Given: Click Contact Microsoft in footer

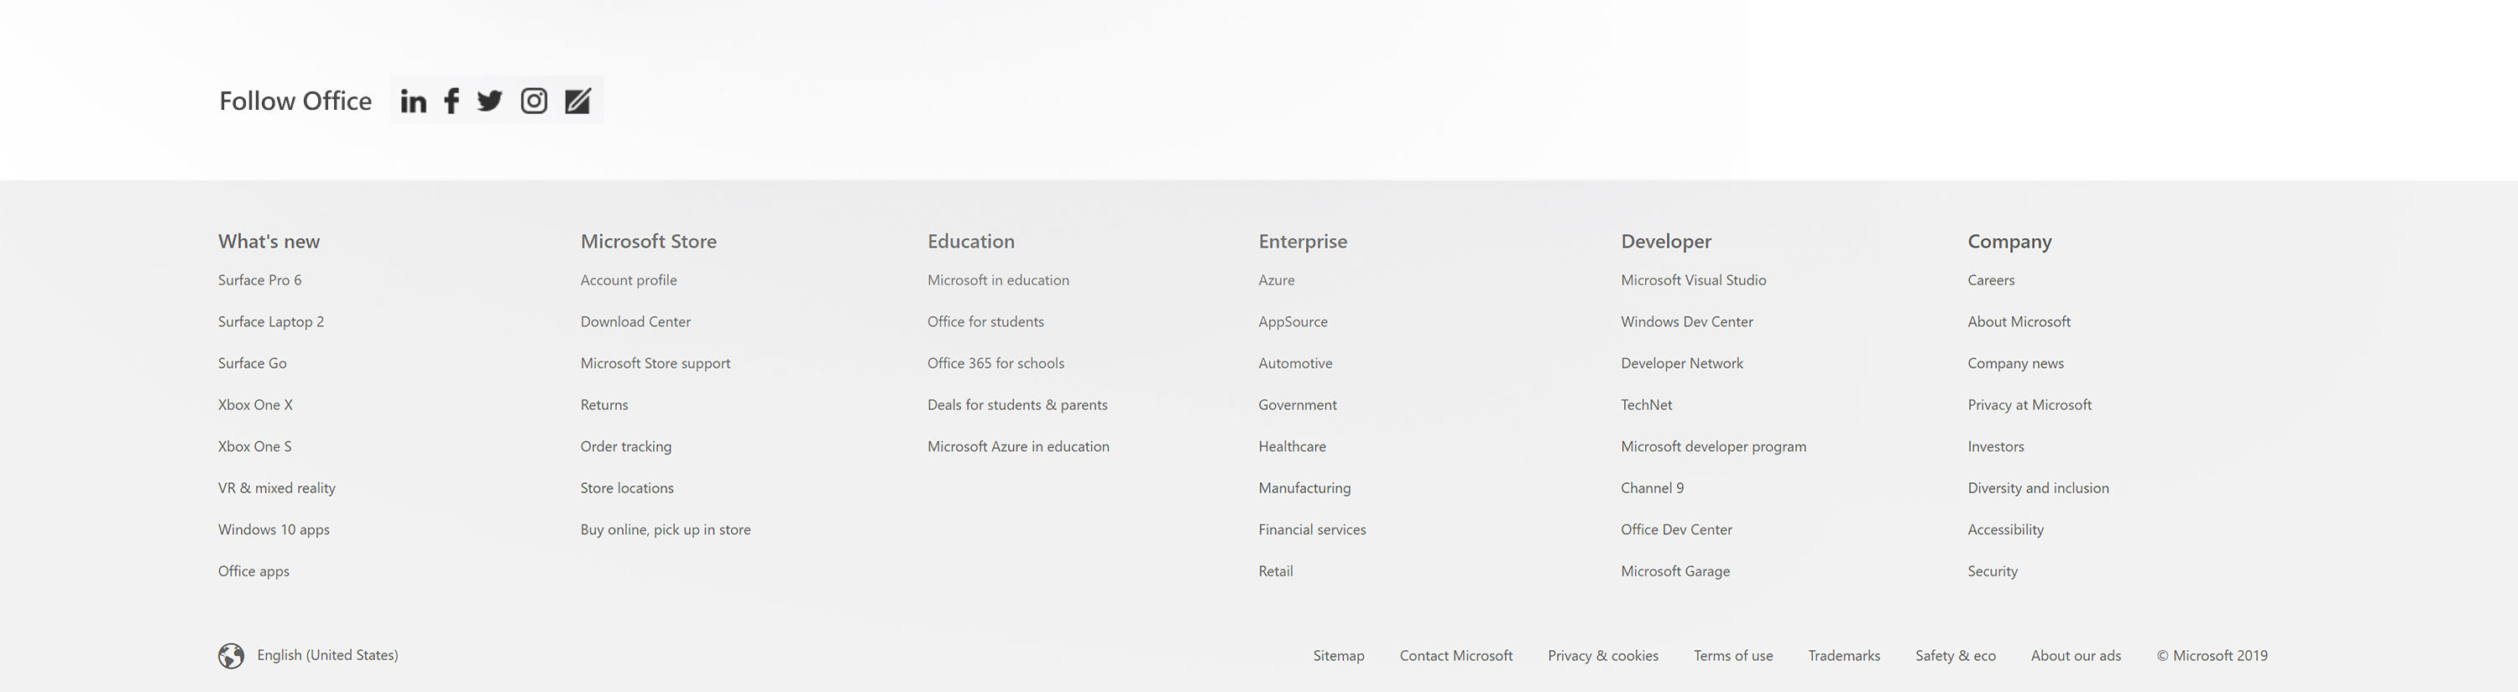Looking at the screenshot, I should pos(1455,656).
